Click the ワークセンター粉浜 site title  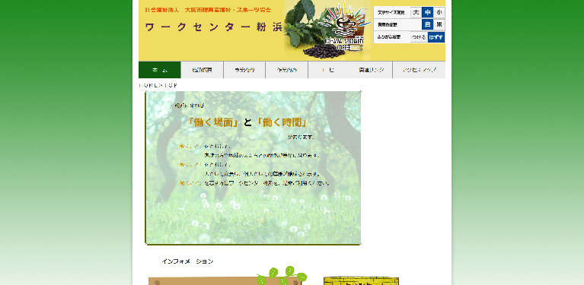[x=214, y=27]
